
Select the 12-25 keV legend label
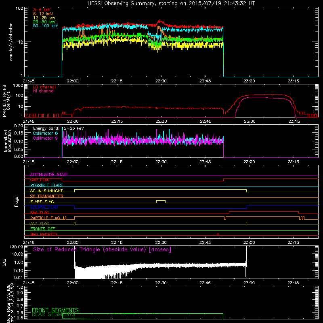tap(44, 18)
